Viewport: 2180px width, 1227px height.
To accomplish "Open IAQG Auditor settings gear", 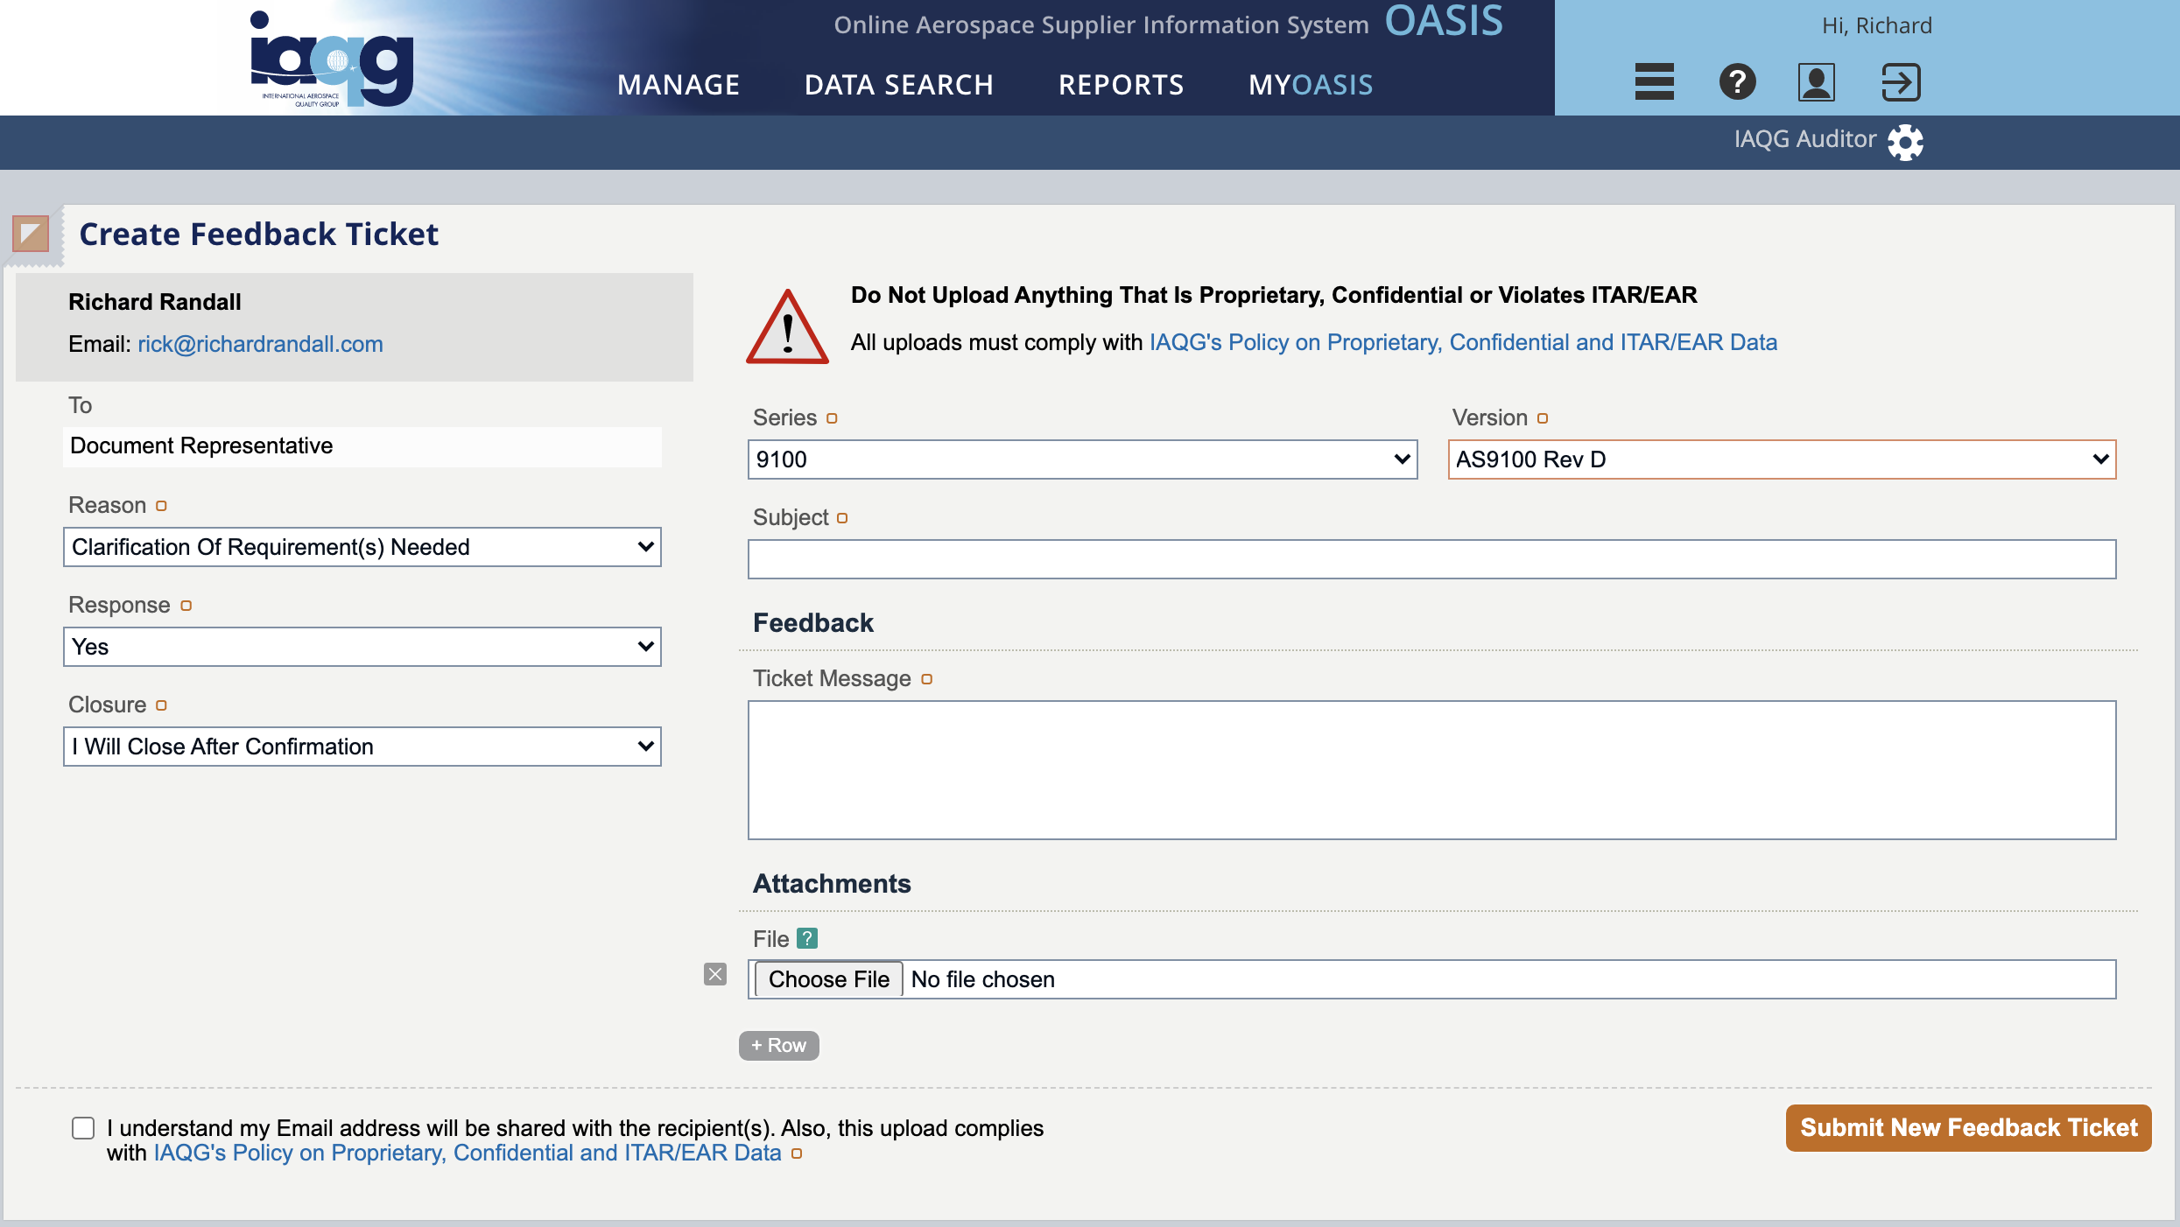I will [x=1906, y=142].
